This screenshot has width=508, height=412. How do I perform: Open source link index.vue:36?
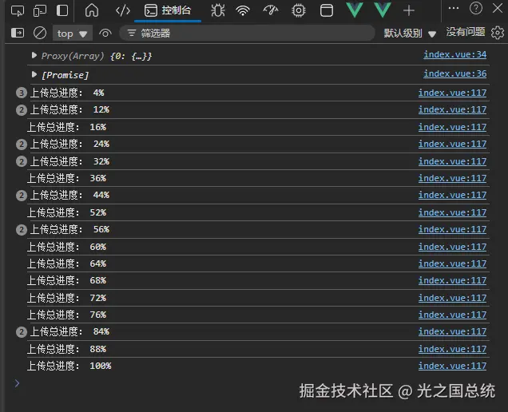tap(454, 73)
